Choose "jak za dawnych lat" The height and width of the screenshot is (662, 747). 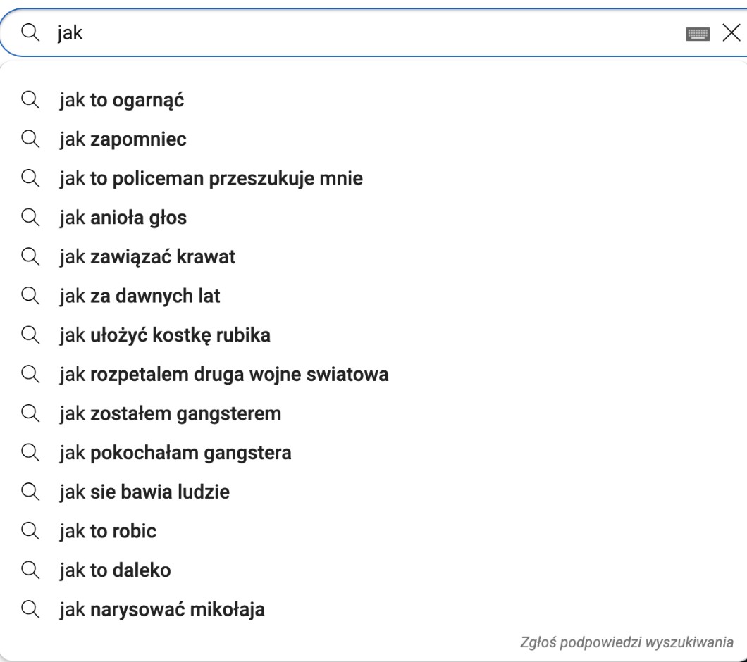[140, 296]
